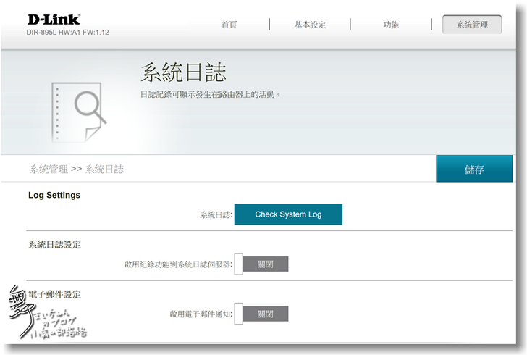Click the 系統日誌設定 section header

click(54, 245)
